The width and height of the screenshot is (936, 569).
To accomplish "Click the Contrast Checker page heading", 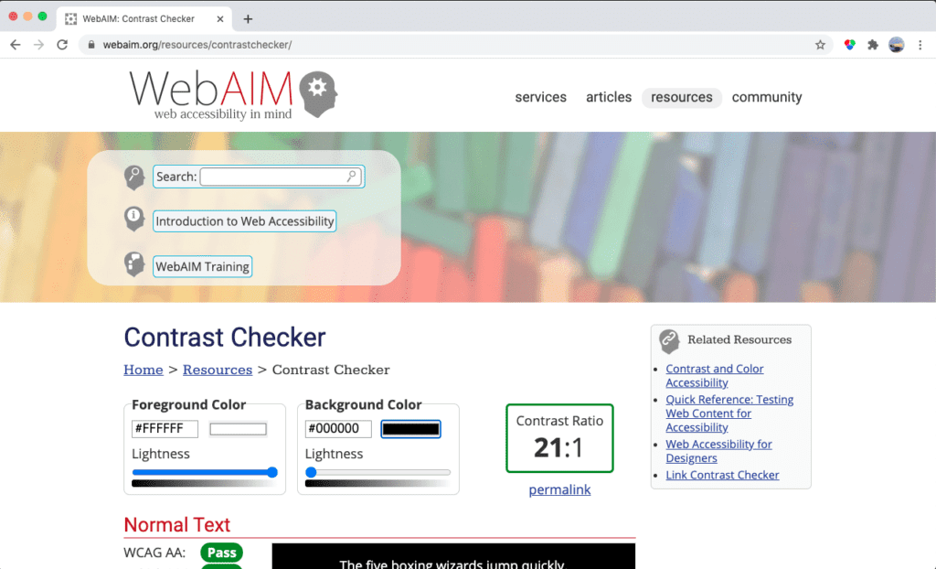I will point(225,337).
